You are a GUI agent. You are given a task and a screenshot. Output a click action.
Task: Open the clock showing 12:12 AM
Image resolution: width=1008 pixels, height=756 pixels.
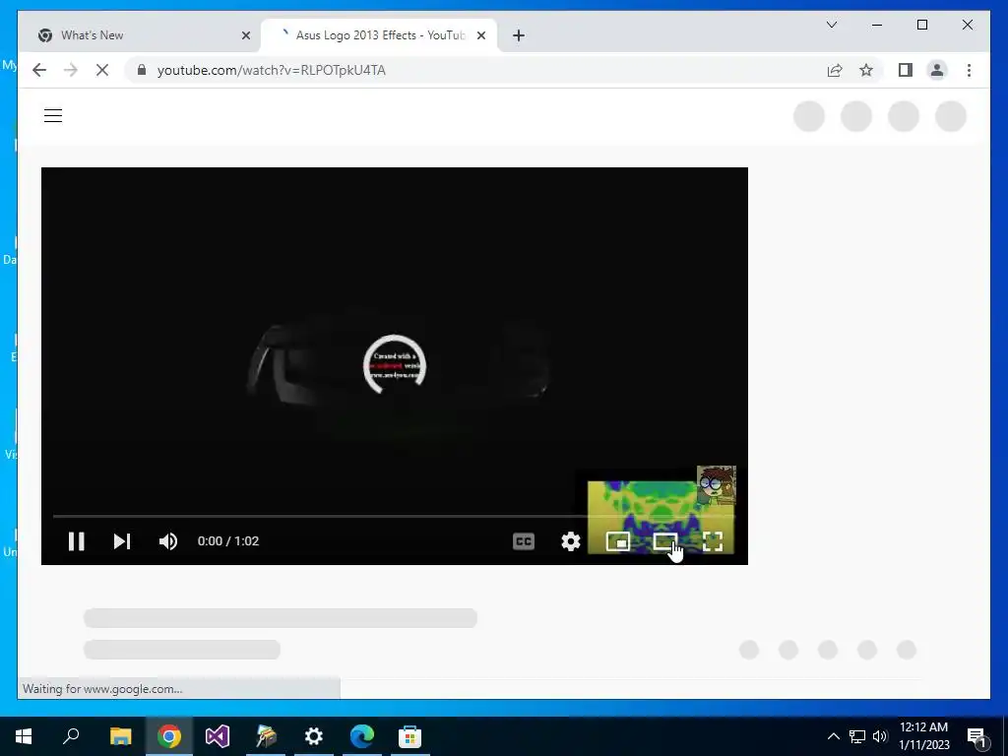click(923, 736)
